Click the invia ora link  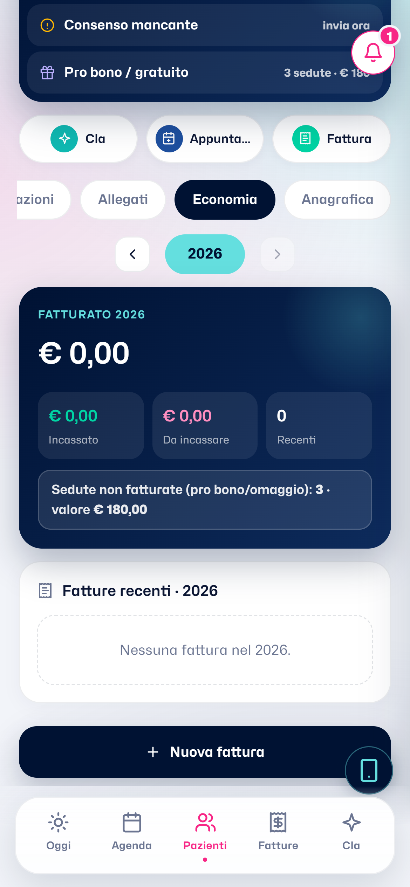pos(346,26)
